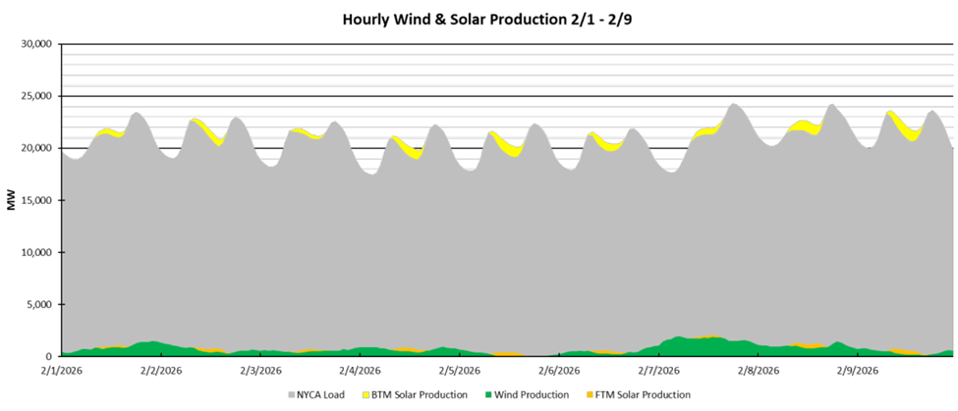Click the 25,000 y-axis tick label
Image resolution: width=958 pixels, height=411 pixels.
36,96
